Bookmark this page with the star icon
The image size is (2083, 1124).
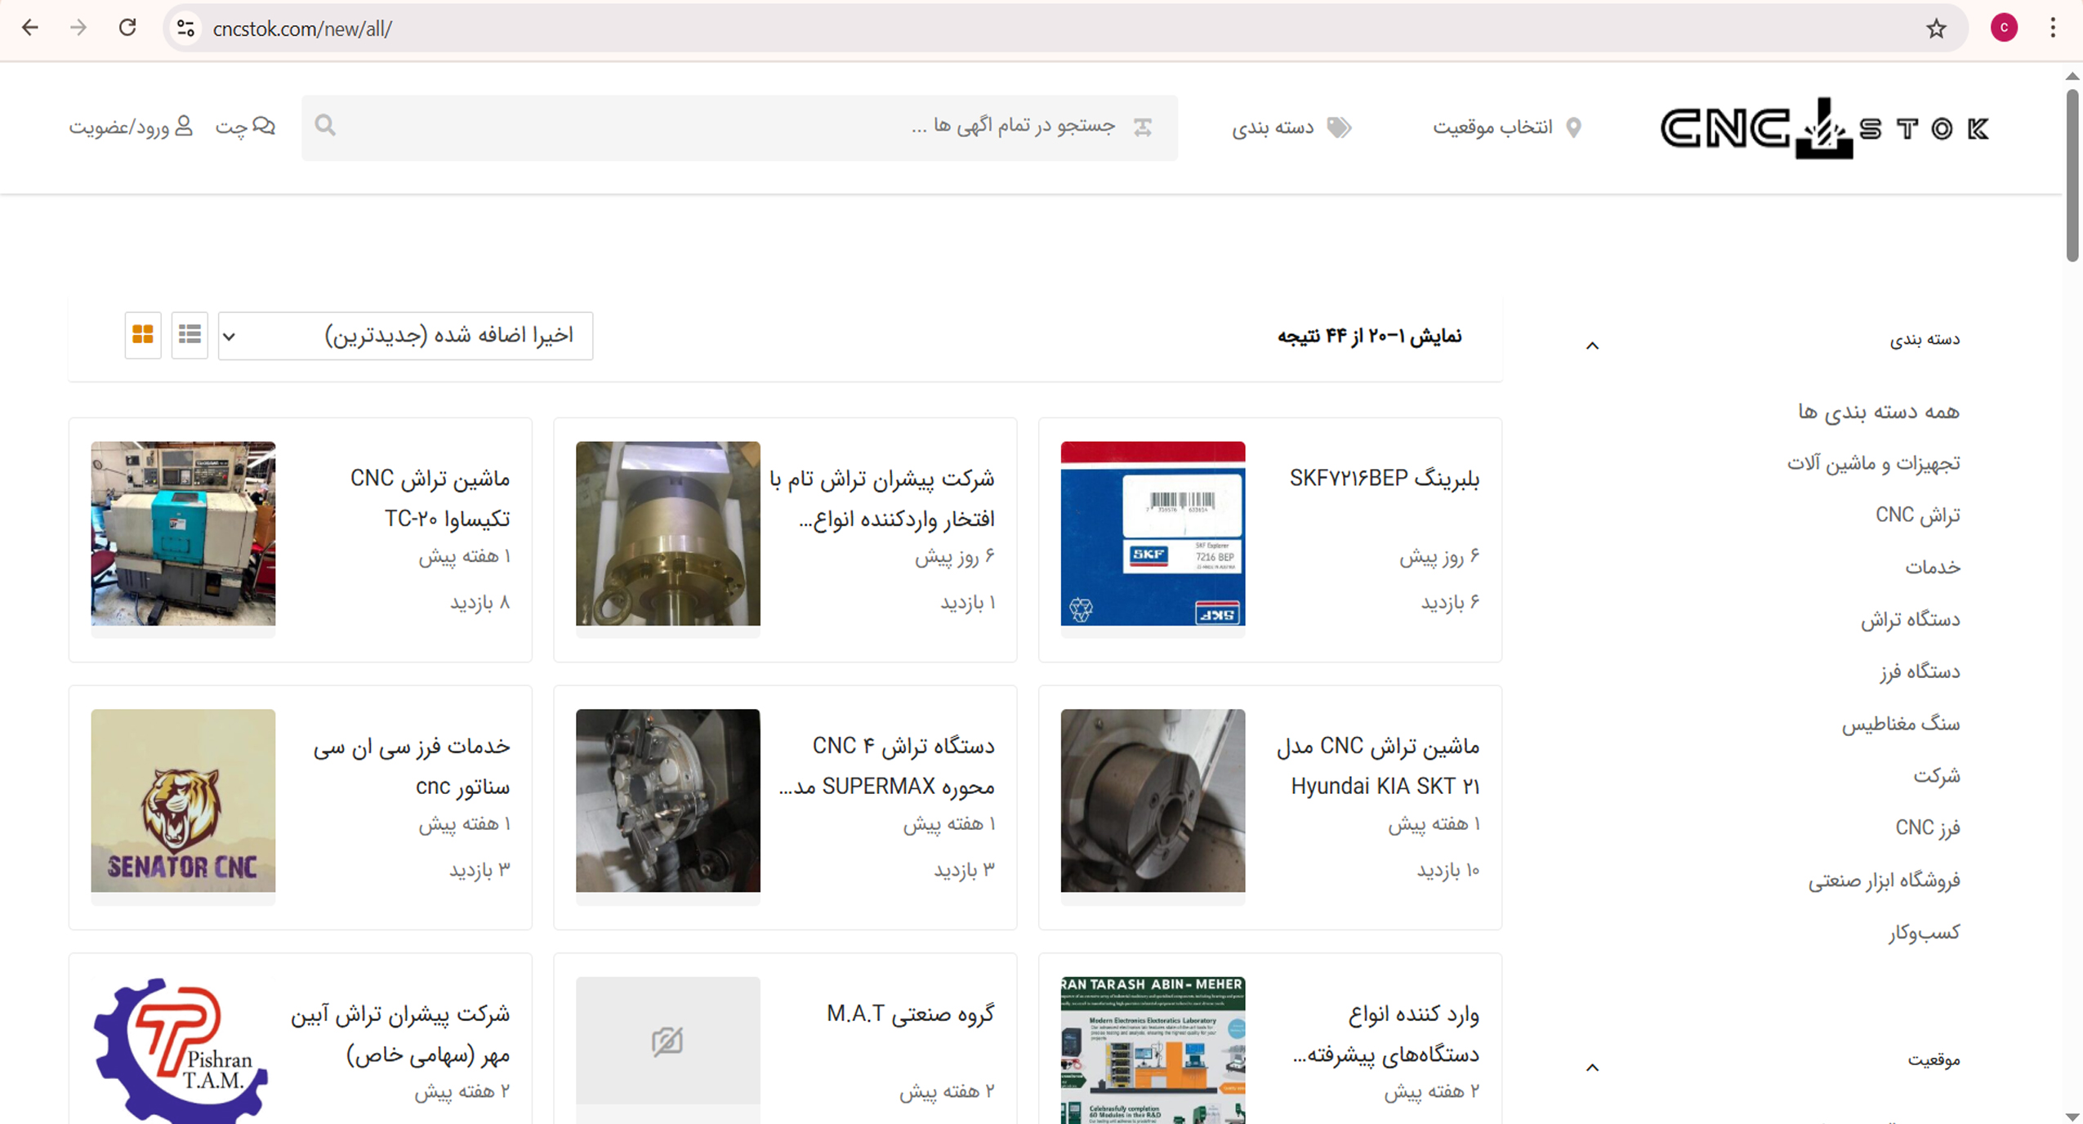(x=1936, y=29)
